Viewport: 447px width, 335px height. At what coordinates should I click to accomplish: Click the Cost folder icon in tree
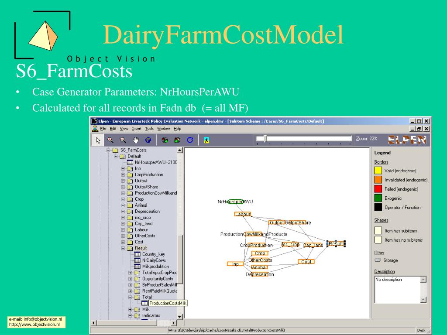pos(130,242)
